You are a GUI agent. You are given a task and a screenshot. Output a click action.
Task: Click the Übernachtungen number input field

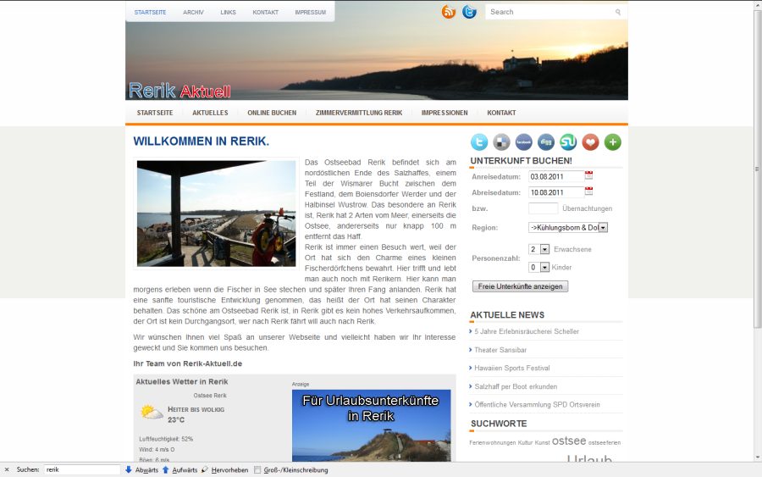[543, 208]
